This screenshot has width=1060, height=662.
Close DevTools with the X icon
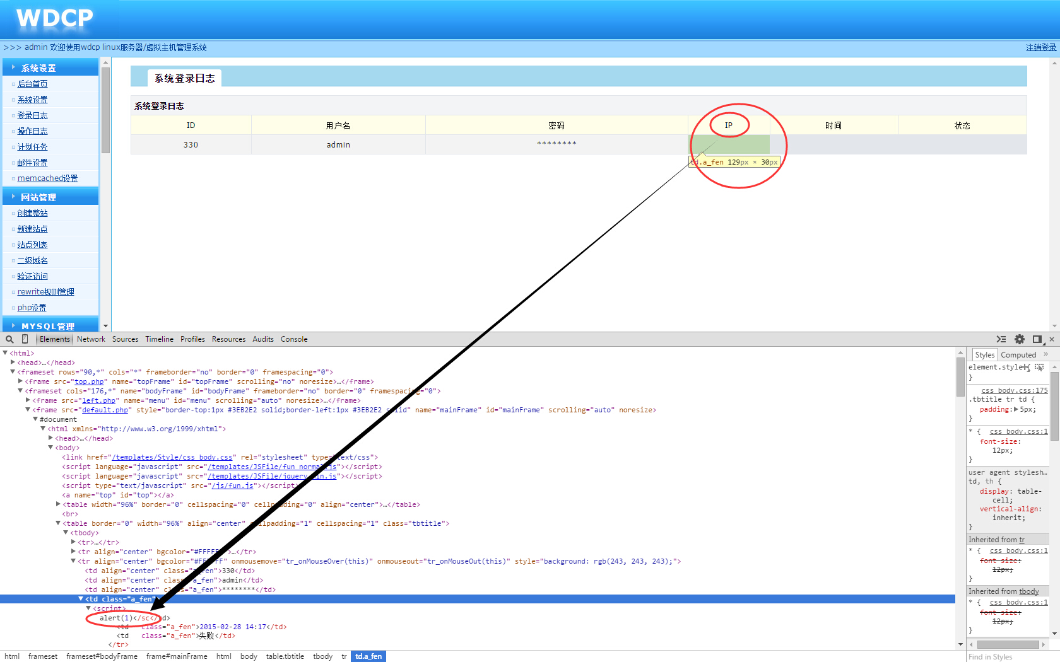1052,339
